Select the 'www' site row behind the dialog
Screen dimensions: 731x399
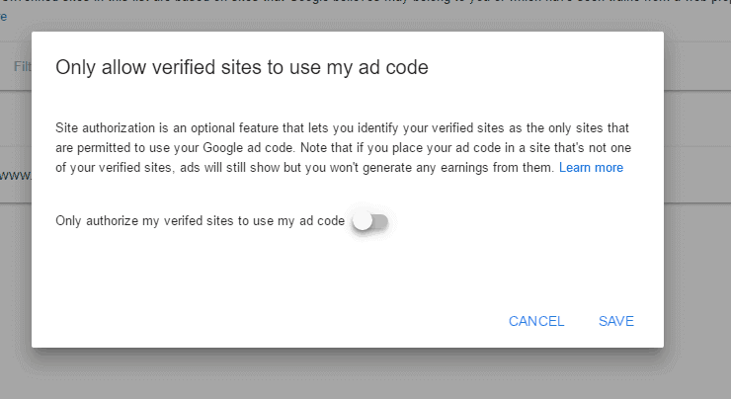pyautogui.click(x=14, y=176)
